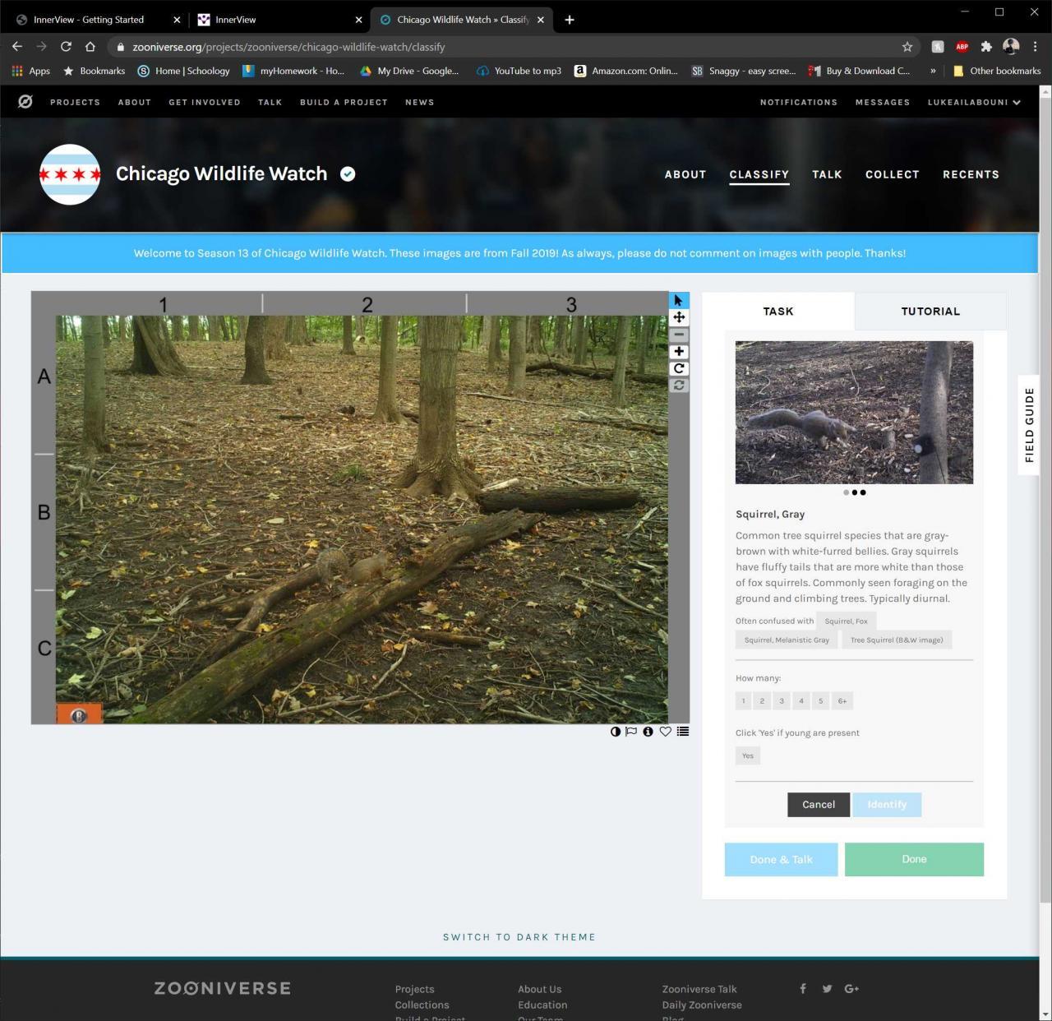Viewport: 1052px width, 1021px height.
Task: Select 3 for how many
Action: tap(782, 701)
